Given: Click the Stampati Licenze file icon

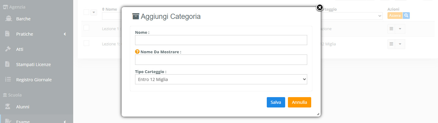Looking at the screenshot, I should click(x=8, y=65).
